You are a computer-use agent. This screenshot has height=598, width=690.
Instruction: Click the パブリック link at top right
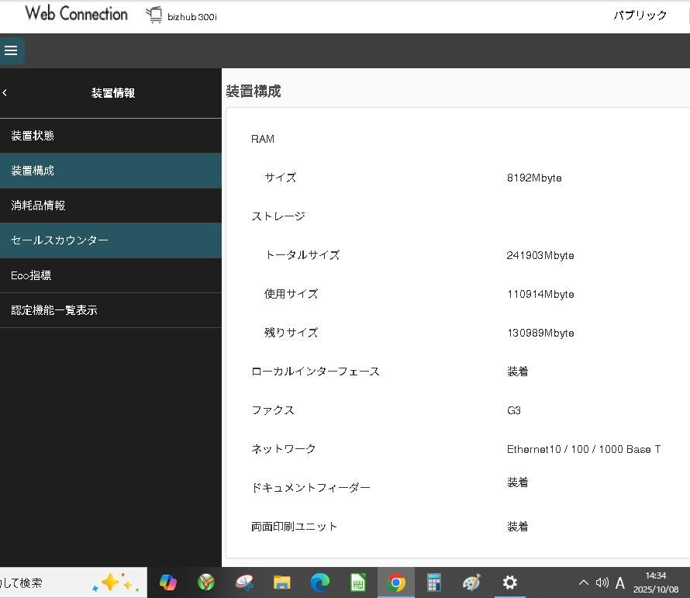click(640, 14)
